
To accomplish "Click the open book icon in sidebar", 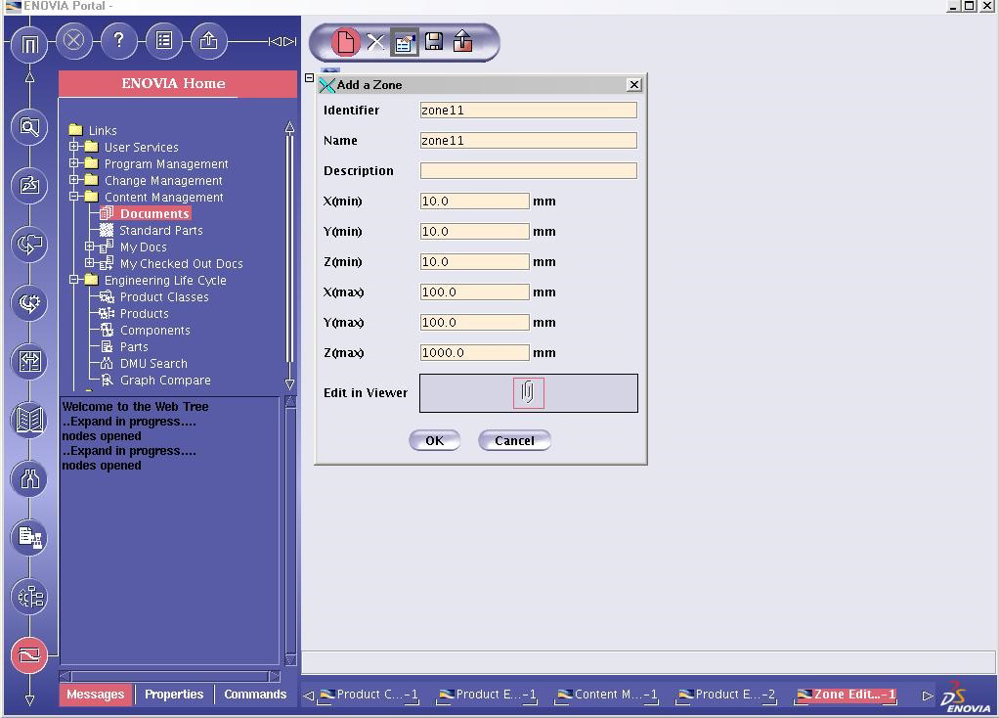I will point(29,420).
